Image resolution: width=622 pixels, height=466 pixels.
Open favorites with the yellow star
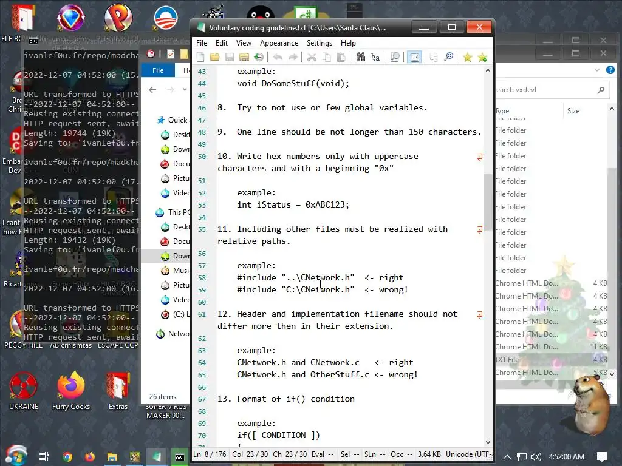tap(468, 58)
